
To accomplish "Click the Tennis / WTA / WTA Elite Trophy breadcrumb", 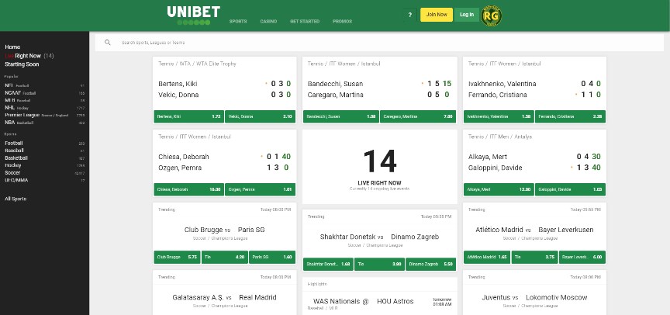I will 197,64.
